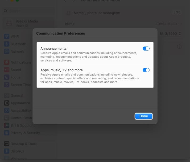Click the 8/3/1990 birthday date field
This screenshot has height=162, width=190.
click(168, 34)
